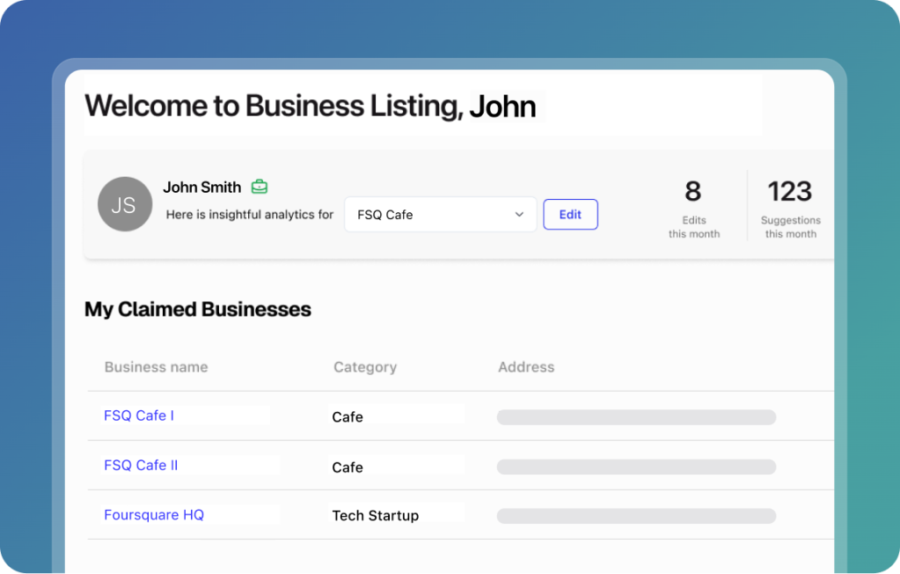This screenshot has height=574, width=900.
Task: Click the green briefcase icon beside John Smith
Action: [x=259, y=187]
